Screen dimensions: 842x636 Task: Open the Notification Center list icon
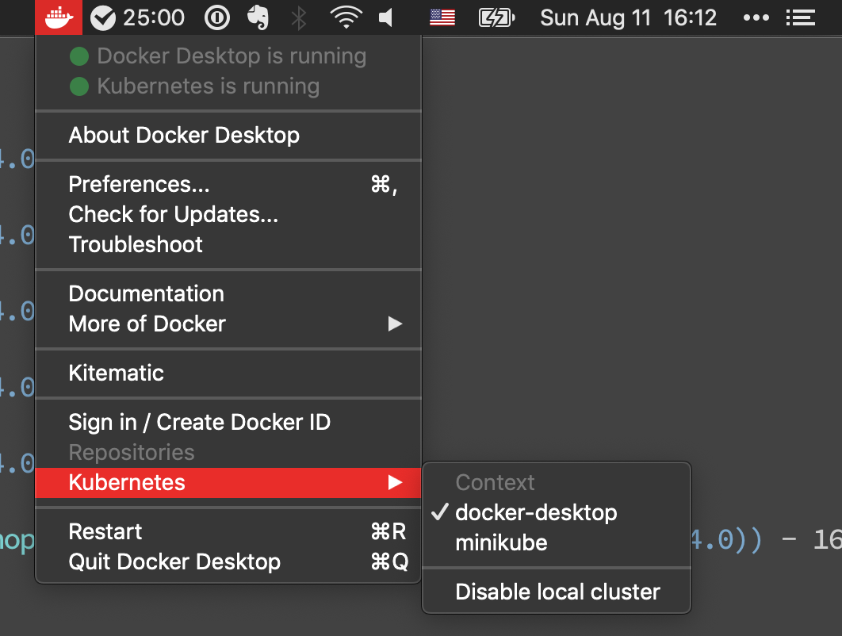click(801, 17)
